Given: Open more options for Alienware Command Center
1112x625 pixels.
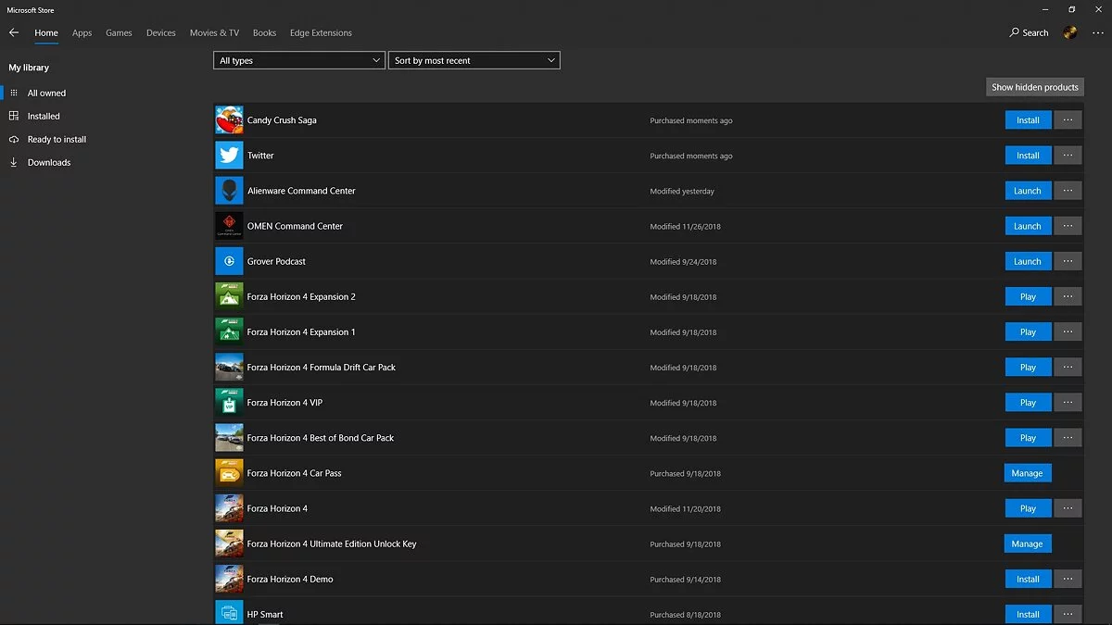Looking at the screenshot, I should click(1068, 191).
